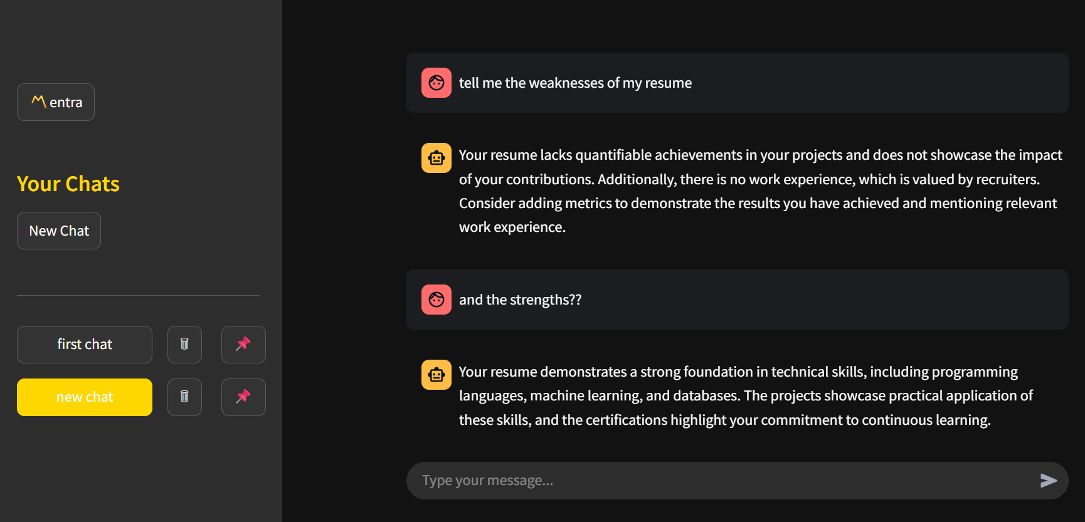The height and width of the screenshot is (522, 1085).
Task: Click the bot avatar beside weaknesses answer
Action: (x=437, y=158)
